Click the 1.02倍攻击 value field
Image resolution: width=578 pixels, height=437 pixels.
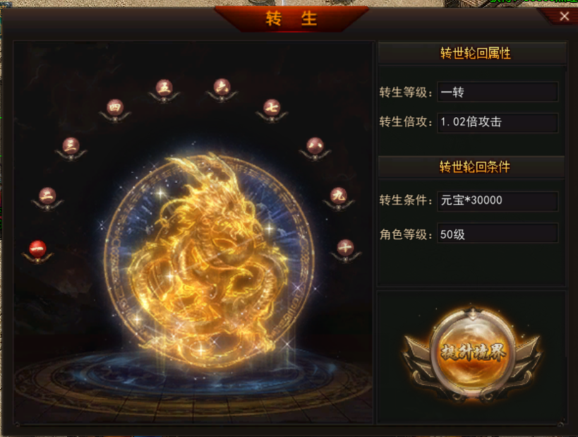(498, 122)
